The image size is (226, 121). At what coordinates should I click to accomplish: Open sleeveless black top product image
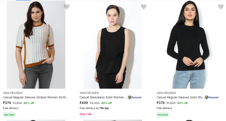pyautogui.click(x=113, y=45)
